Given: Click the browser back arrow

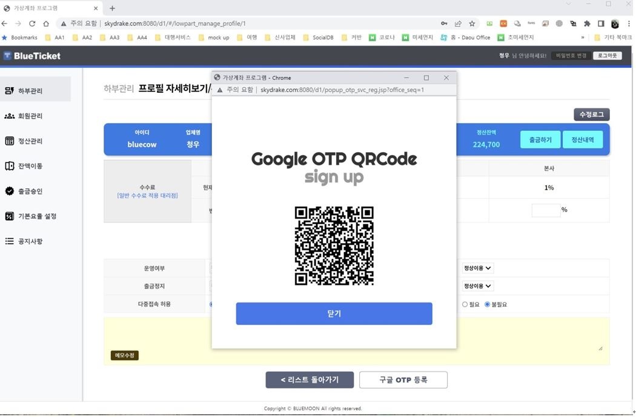Looking at the screenshot, I should click(x=4, y=24).
